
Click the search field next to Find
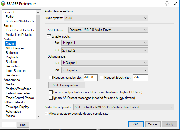pyautogui.click(x=9, y=125)
